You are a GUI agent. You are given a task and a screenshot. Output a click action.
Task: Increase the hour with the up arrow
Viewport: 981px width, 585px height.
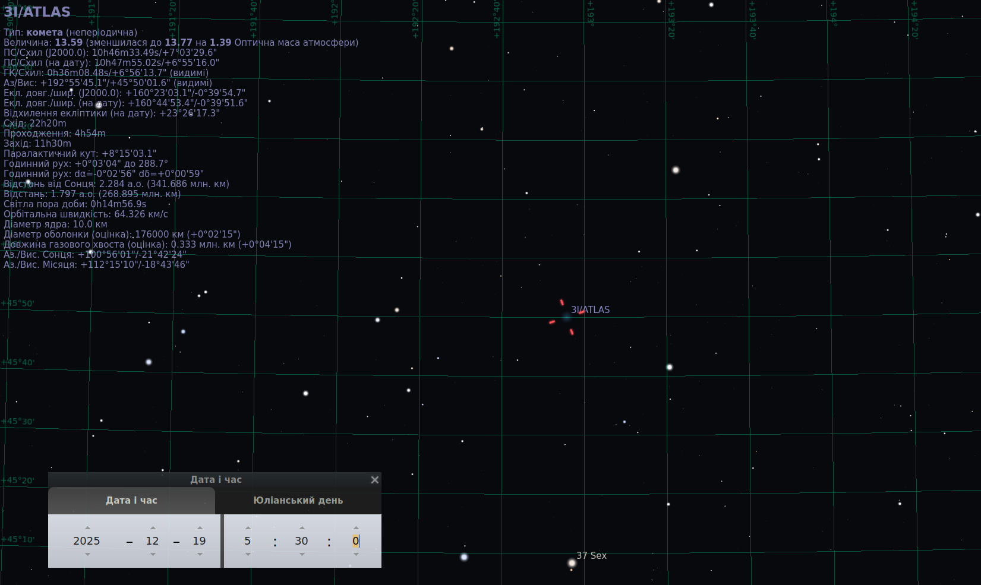[248, 527]
